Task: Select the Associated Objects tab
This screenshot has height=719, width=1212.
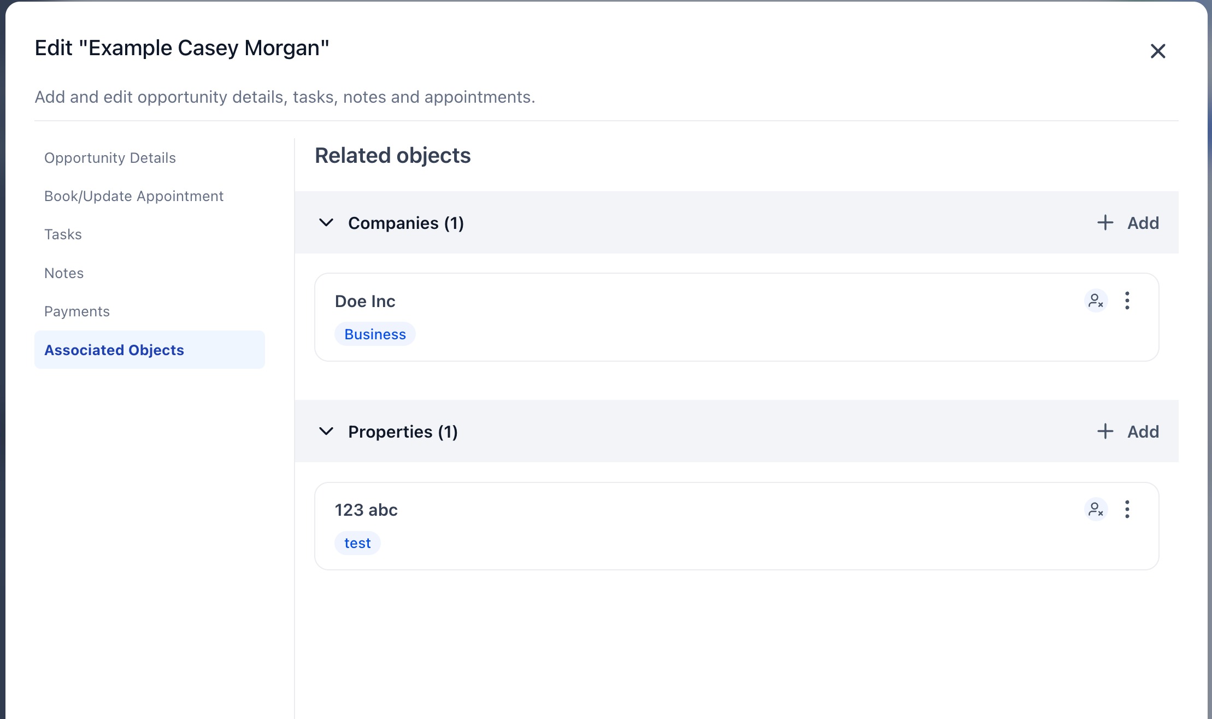Action: [x=114, y=350]
